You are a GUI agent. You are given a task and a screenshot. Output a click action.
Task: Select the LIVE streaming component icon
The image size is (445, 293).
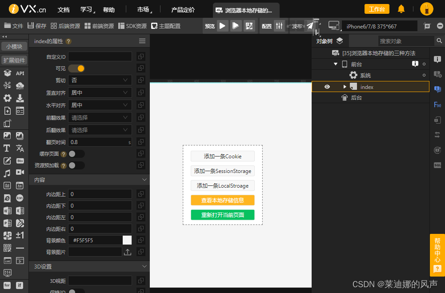click(7, 261)
